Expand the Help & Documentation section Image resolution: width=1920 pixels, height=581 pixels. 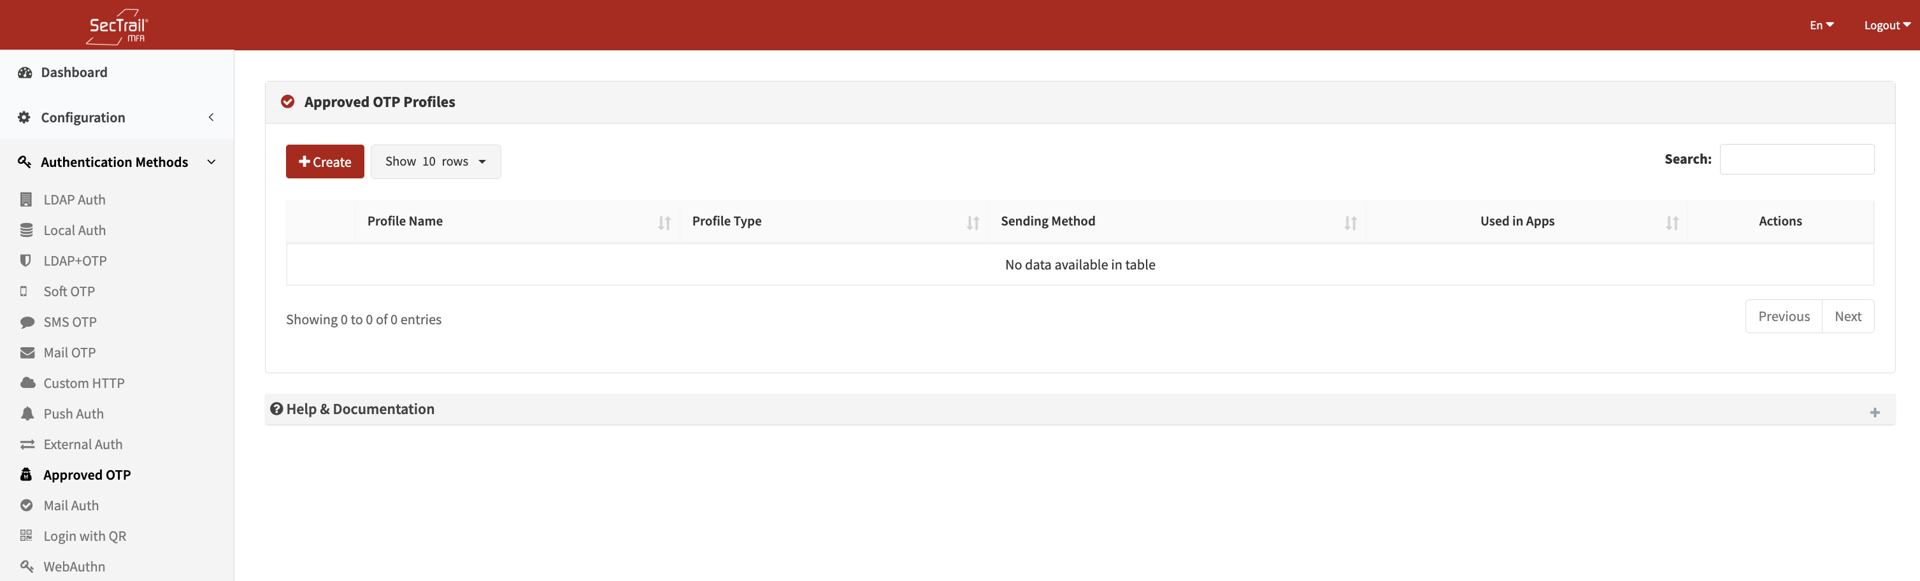pyautogui.click(x=1873, y=412)
